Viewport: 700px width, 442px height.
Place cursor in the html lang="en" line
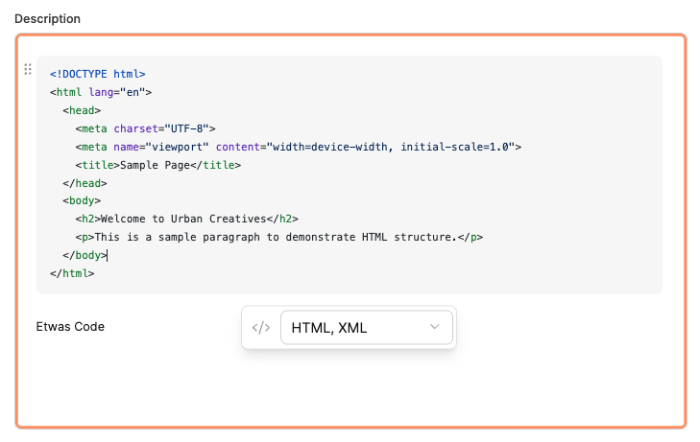pyautogui.click(x=101, y=92)
